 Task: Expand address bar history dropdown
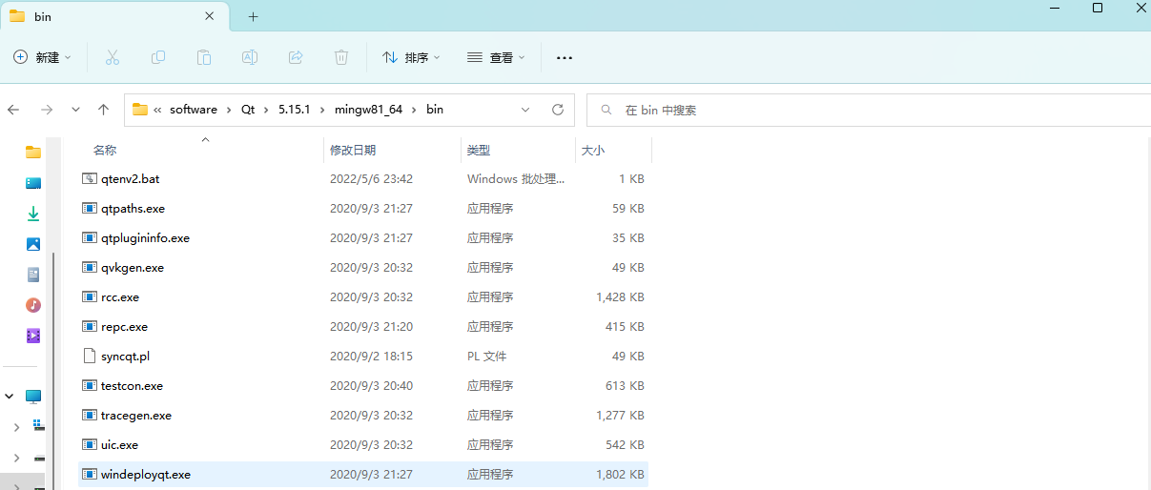pos(525,110)
